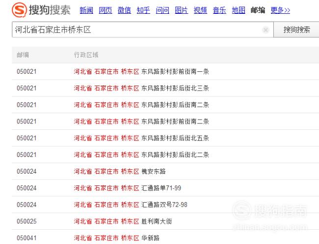The height and width of the screenshot is (244, 319).
Task: Select the 汇通路单71-99 address row
Action: coord(165,188)
